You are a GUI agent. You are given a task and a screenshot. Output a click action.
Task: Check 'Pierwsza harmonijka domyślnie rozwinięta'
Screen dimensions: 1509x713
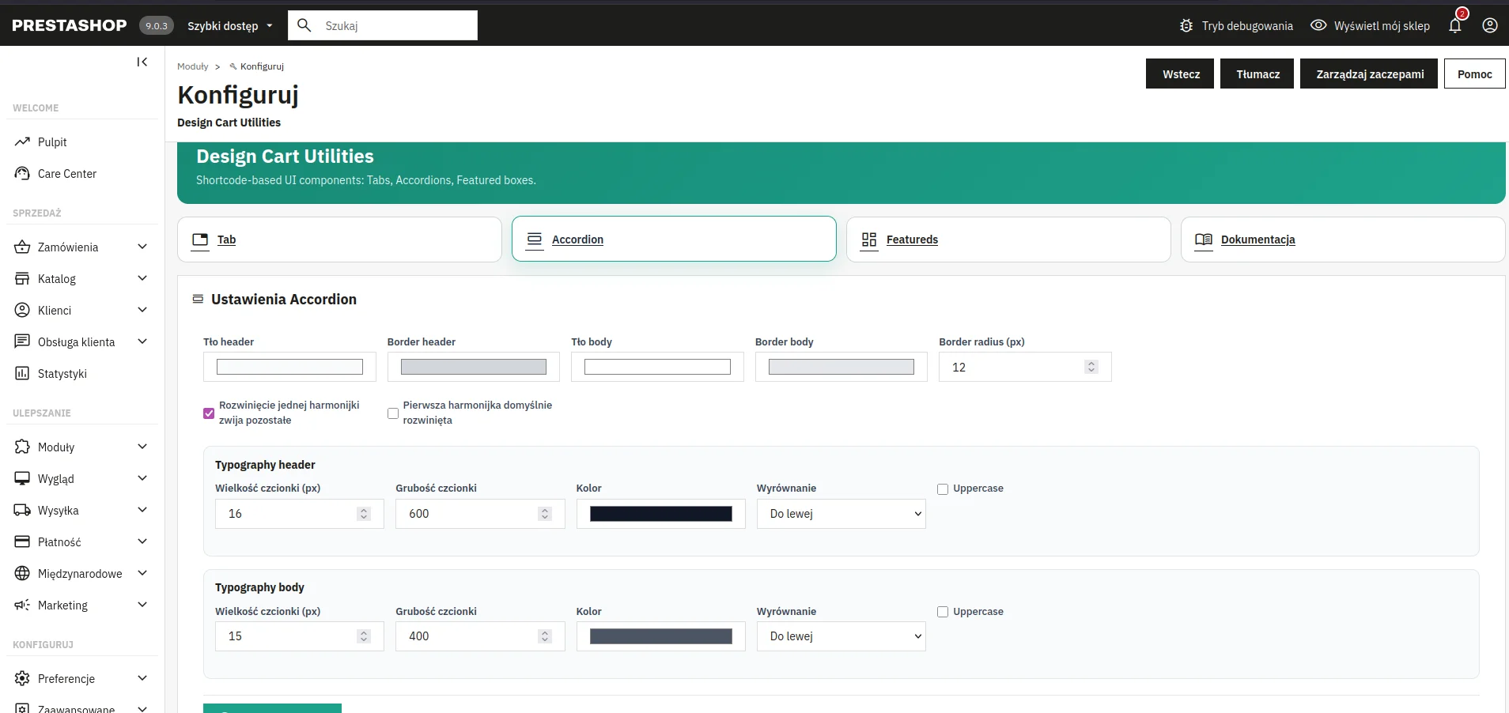393,413
